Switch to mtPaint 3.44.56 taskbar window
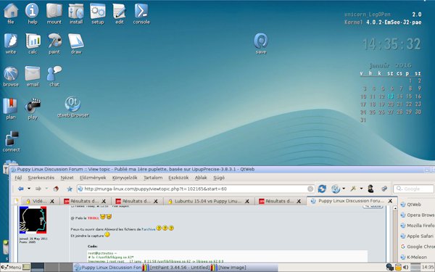 pos(176,268)
